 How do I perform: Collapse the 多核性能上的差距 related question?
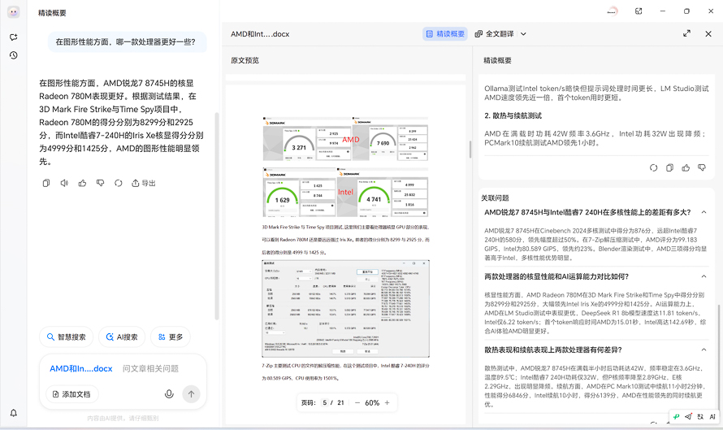tap(704, 212)
